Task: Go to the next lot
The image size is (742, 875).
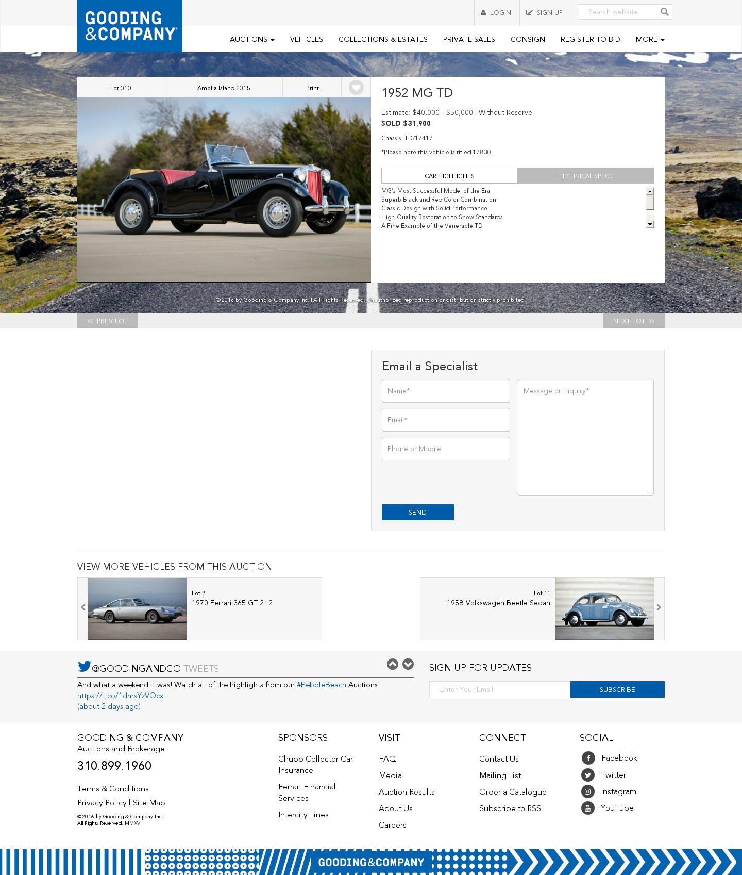Action: point(634,321)
